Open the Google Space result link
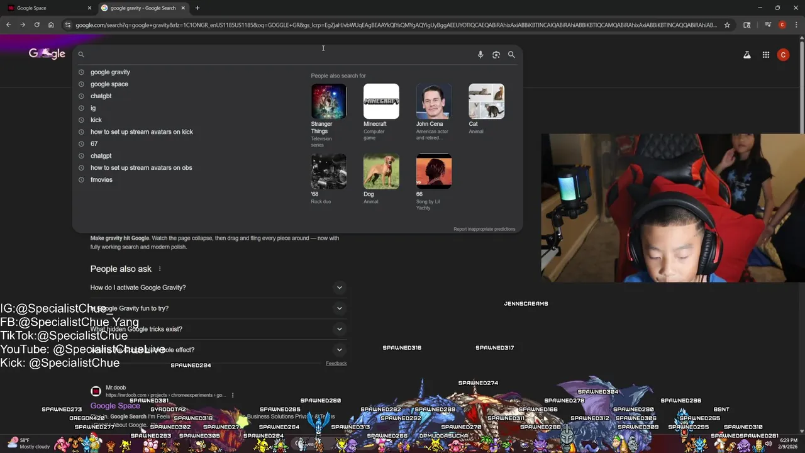 click(x=115, y=406)
